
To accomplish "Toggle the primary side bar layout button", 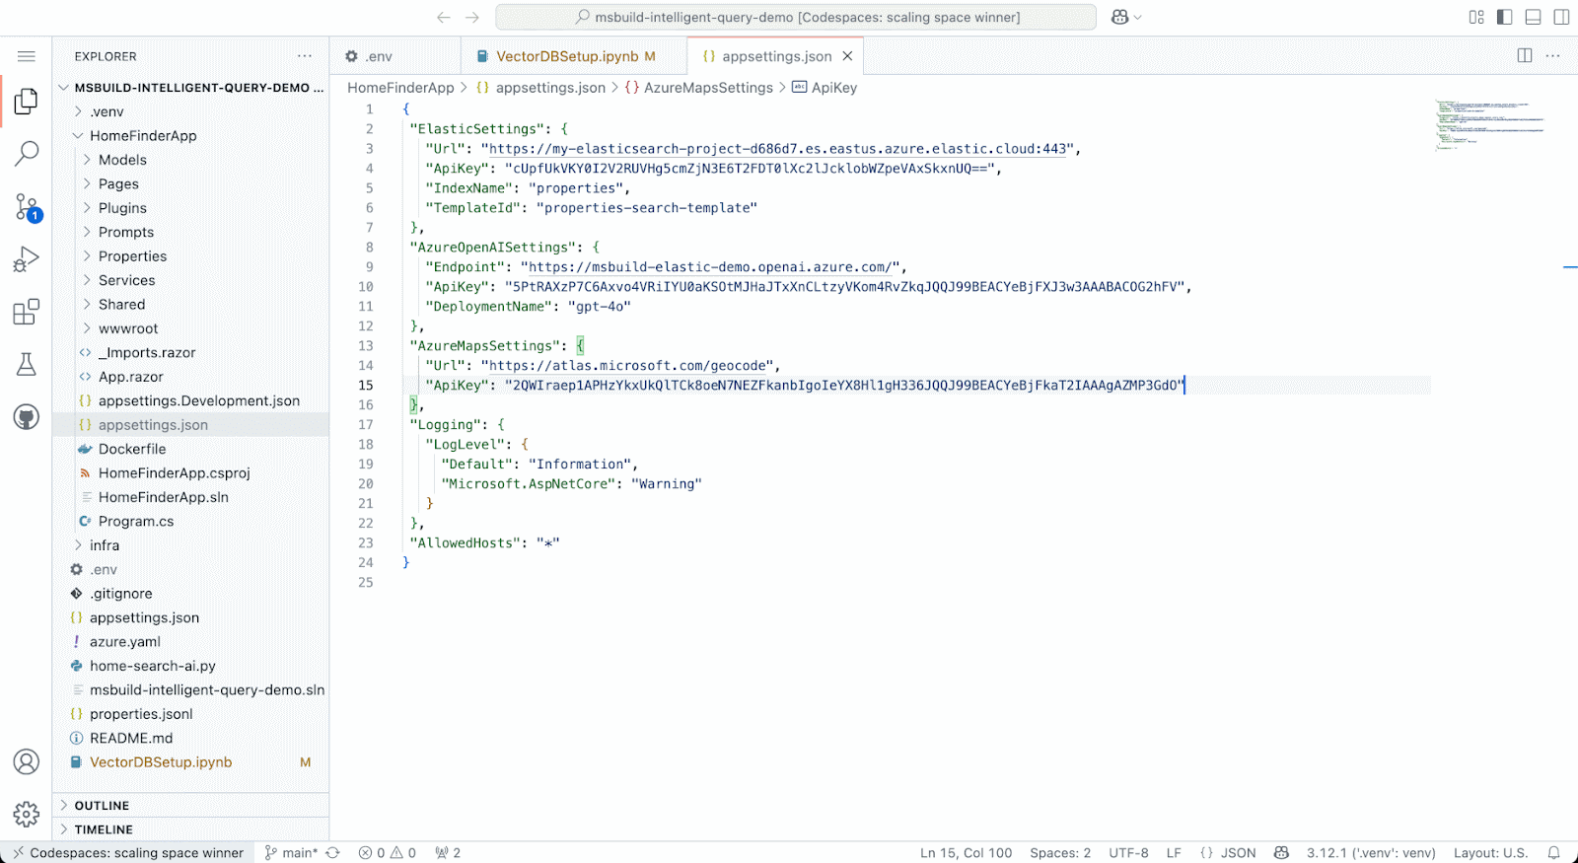I will pyautogui.click(x=1504, y=17).
